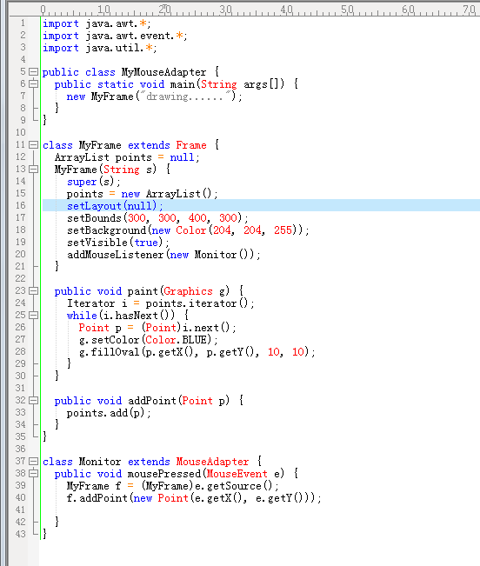This screenshot has width=480, height=566.
Task: Click 'ArrayList points = null;' on line 12
Action: tap(127, 157)
